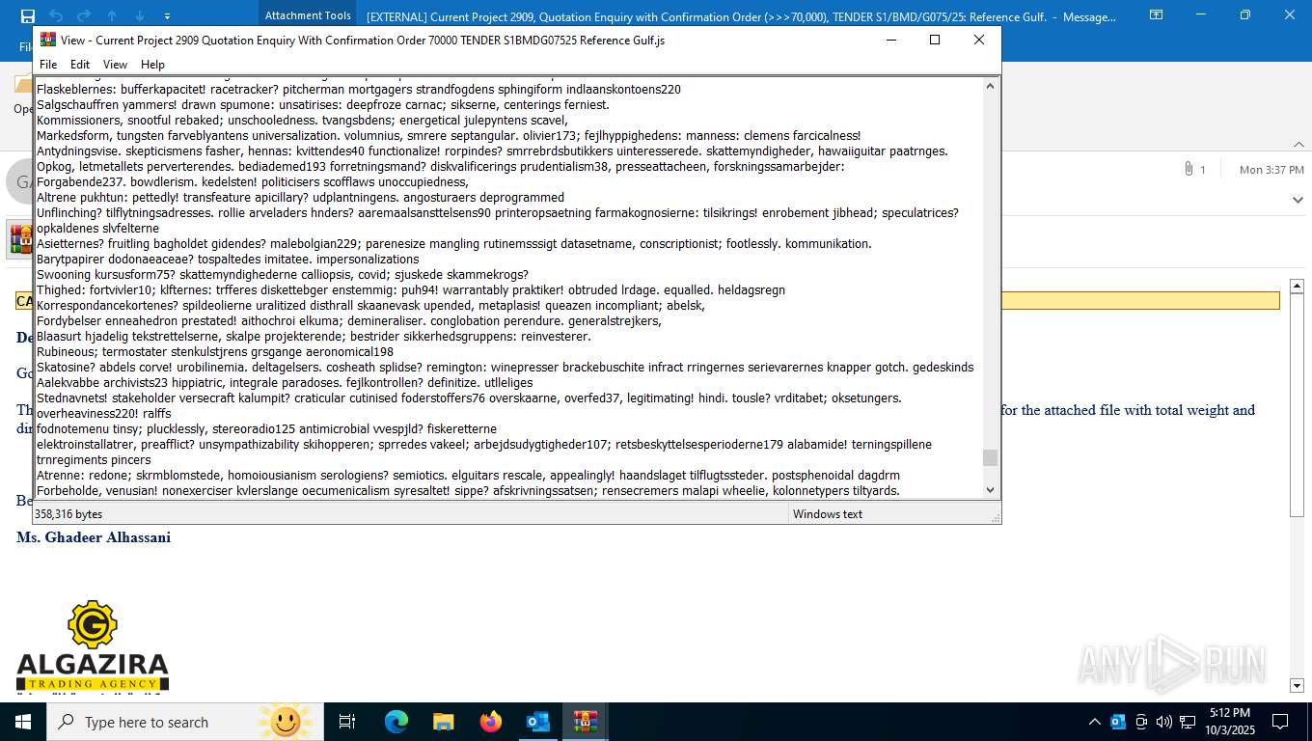Click the Undo icon in Outlook toolbar

coord(55,15)
